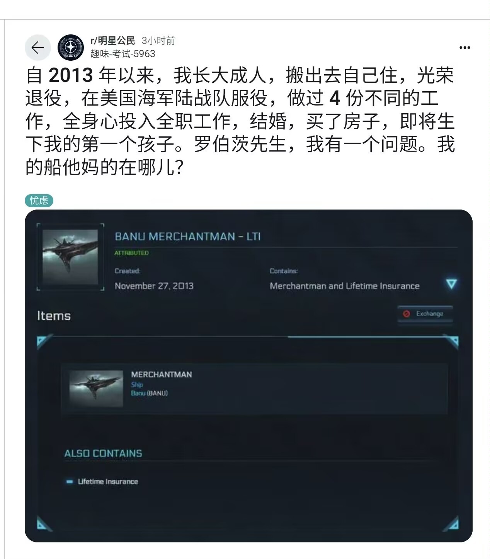Click the Exchange button

click(x=425, y=314)
